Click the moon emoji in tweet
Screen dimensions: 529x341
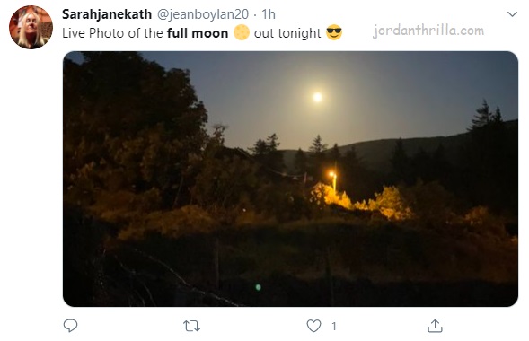tap(242, 32)
